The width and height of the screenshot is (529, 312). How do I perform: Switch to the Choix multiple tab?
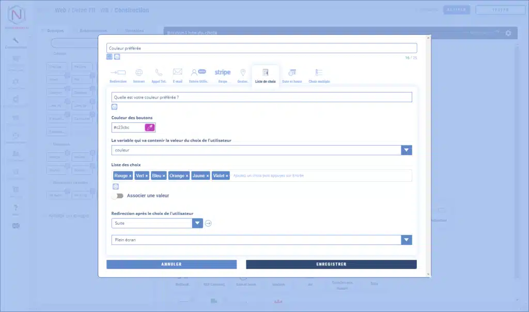click(319, 75)
